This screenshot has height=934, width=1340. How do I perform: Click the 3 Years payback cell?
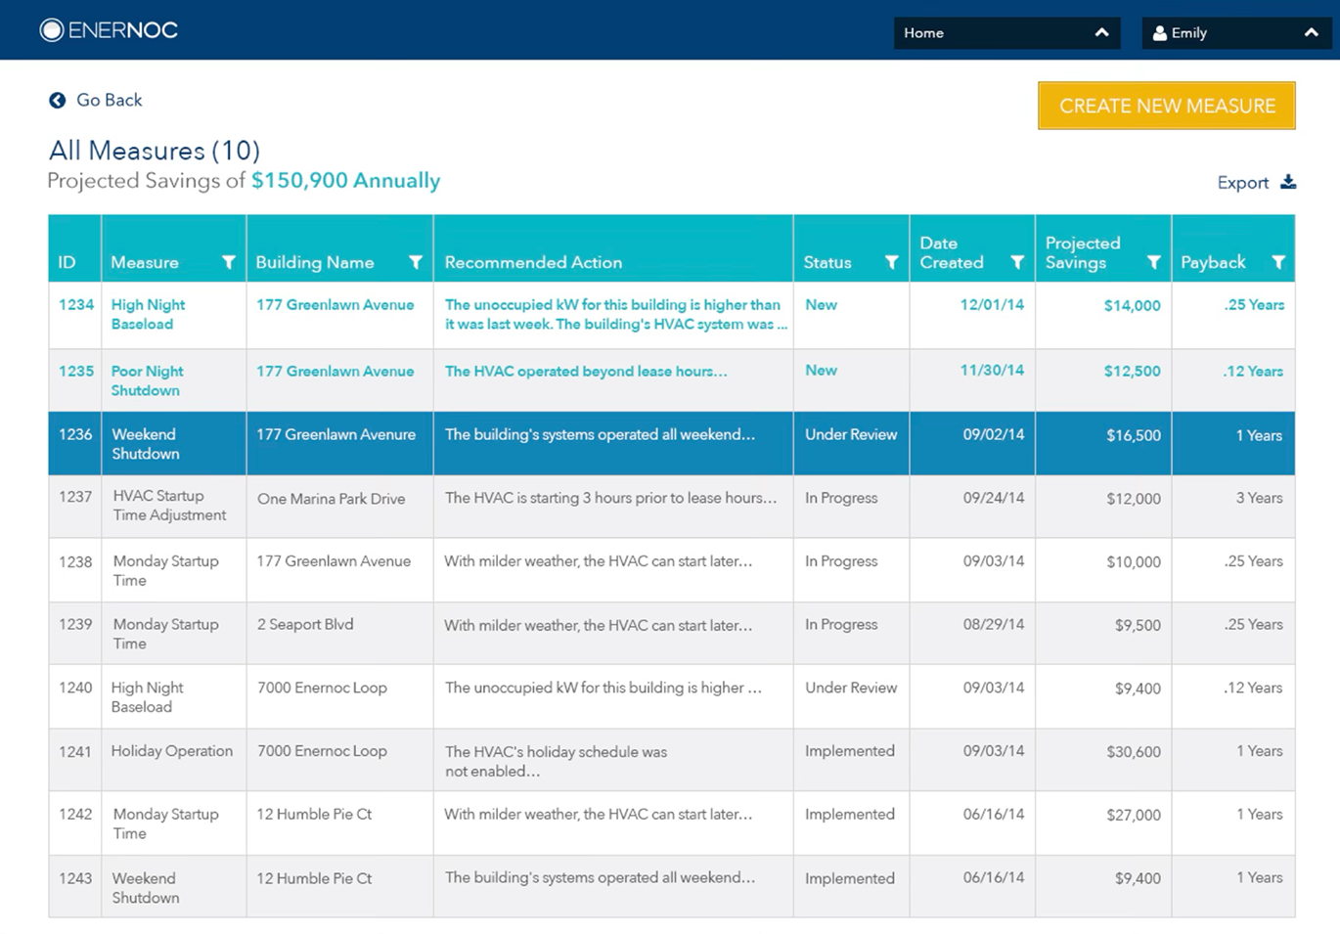pyautogui.click(x=1259, y=498)
